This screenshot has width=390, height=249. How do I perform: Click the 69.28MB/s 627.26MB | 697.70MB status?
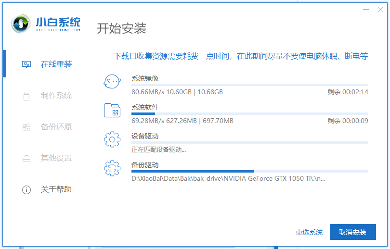tap(182, 121)
